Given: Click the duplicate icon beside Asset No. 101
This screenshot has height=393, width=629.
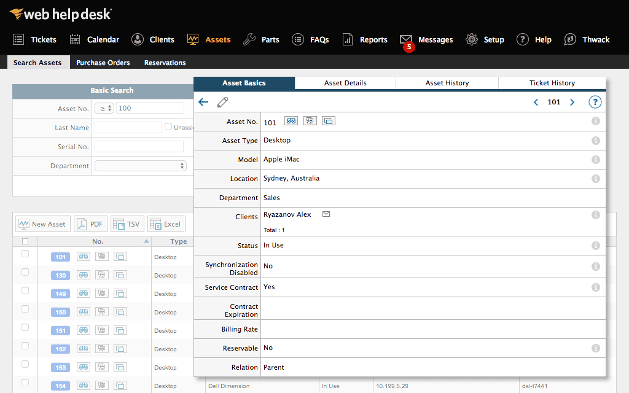Looking at the screenshot, I should pyautogui.click(x=328, y=121).
